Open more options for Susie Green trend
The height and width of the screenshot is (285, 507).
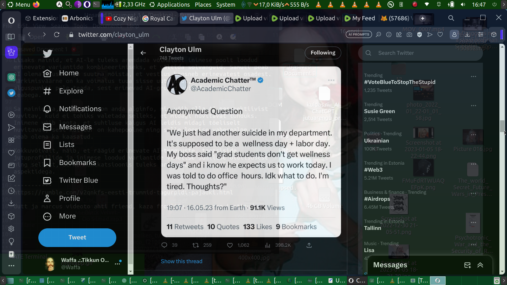click(473, 106)
